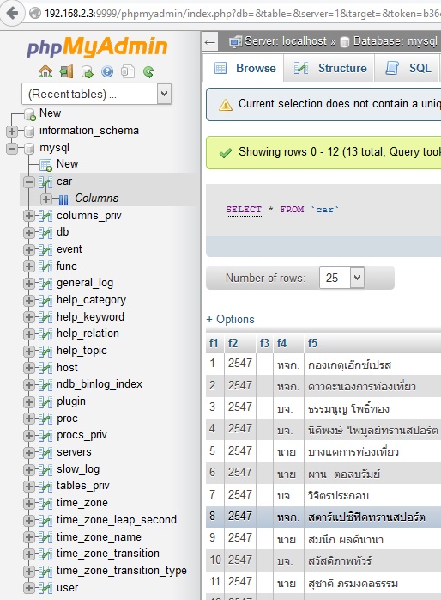441x600 pixels.
Task: Click the func table icon
Action: point(45,266)
